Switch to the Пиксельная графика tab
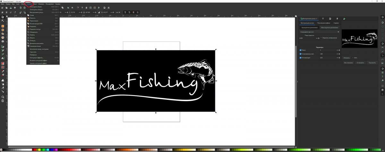The width and height of the screenshot is (385, 152). (324, 23)
